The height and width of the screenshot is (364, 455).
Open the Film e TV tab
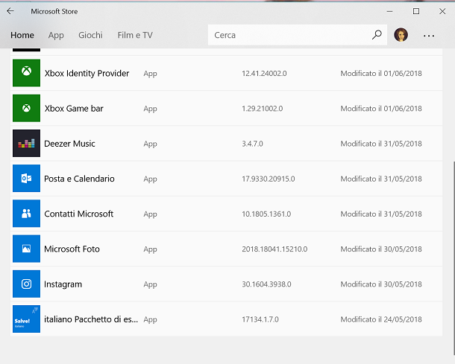pyautogui.click(x=135, y=35)
